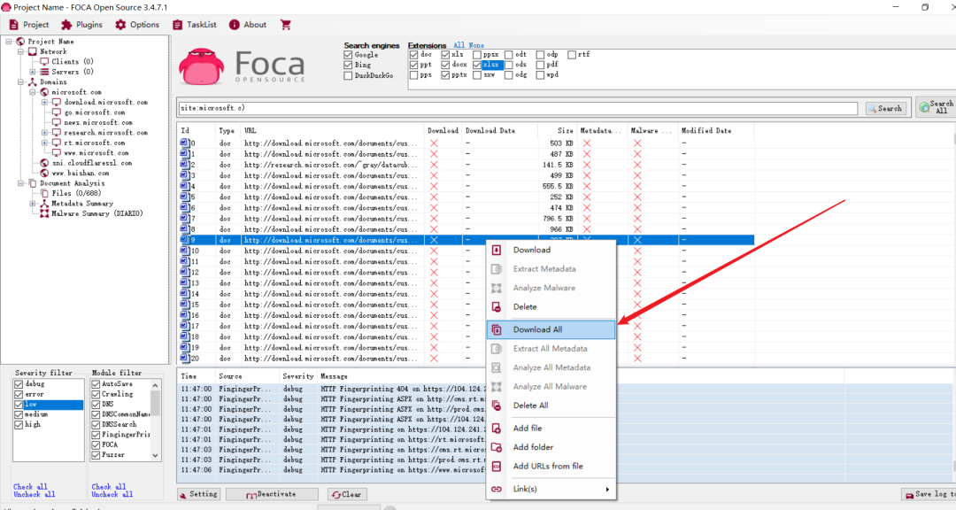Image resolution: width=956 pixels, height=510 pixels.
Task: Select Clients (0) tree item
Action: pyautogui.click(x=72, y=62)
